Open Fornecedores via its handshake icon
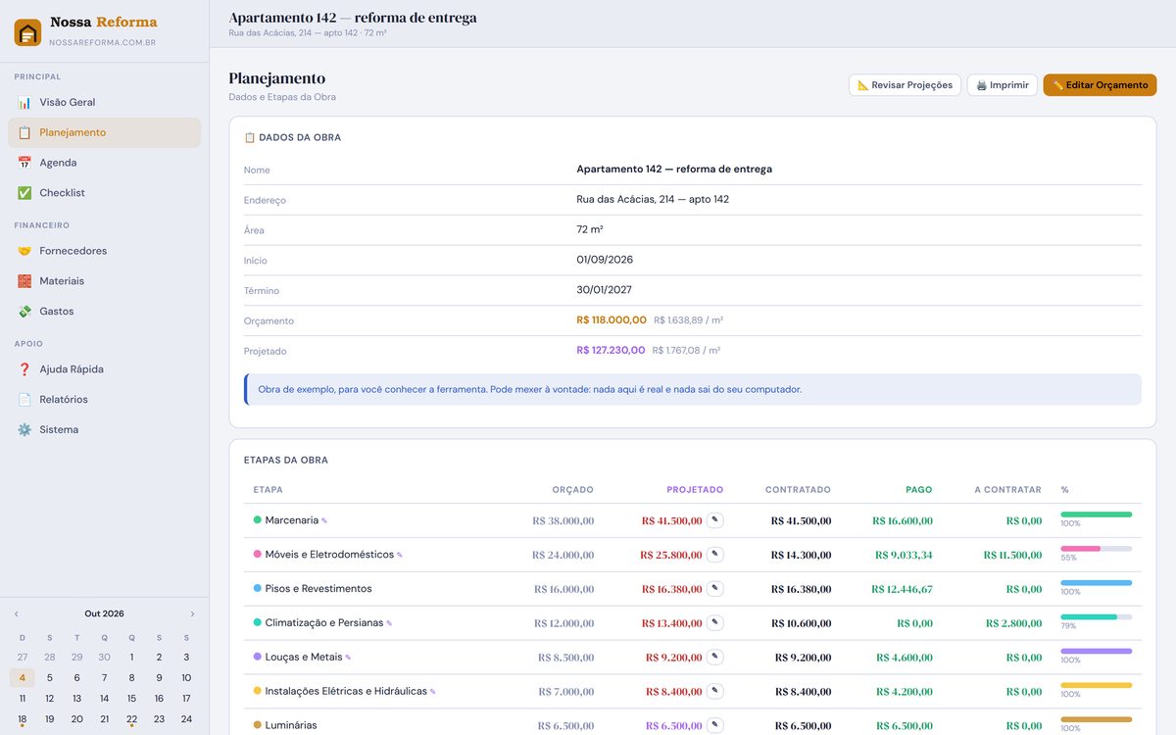 point(24,251)
